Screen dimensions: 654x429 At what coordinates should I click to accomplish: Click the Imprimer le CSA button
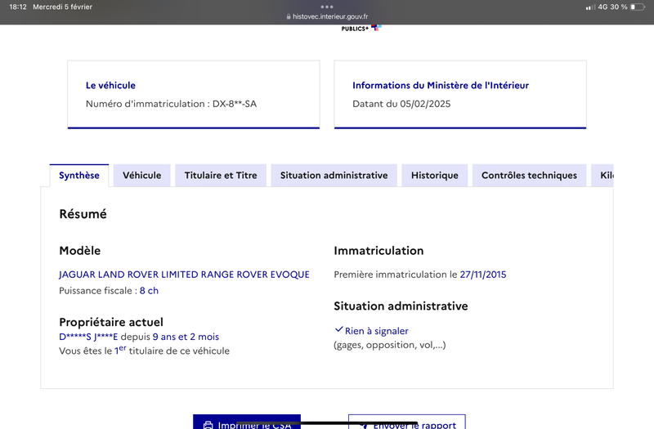pos(247,422)
